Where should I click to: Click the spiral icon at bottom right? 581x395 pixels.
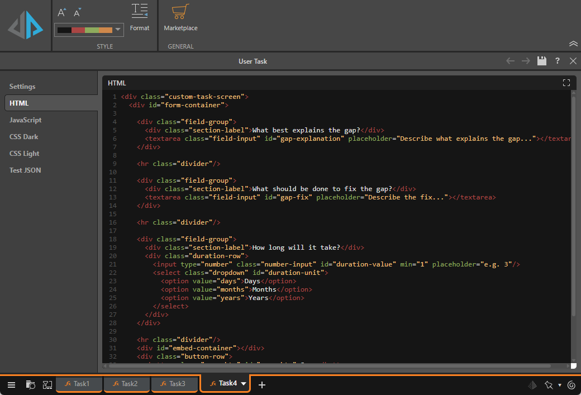click(571, 384)
